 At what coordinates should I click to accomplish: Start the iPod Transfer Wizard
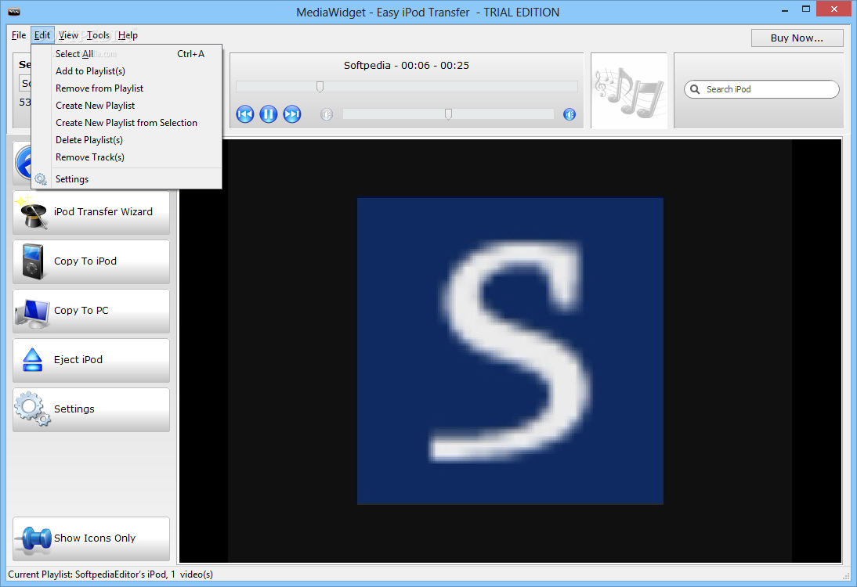click(x=92, y=212)
